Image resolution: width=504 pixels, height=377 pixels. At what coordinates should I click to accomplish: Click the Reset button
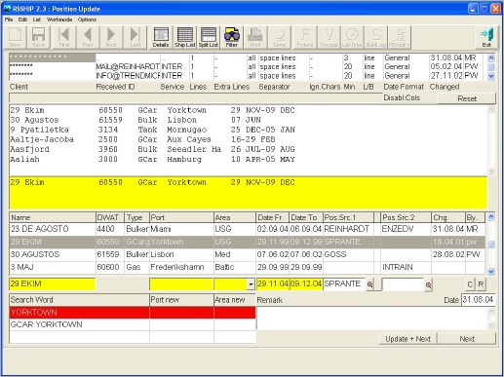coord(467,98)
